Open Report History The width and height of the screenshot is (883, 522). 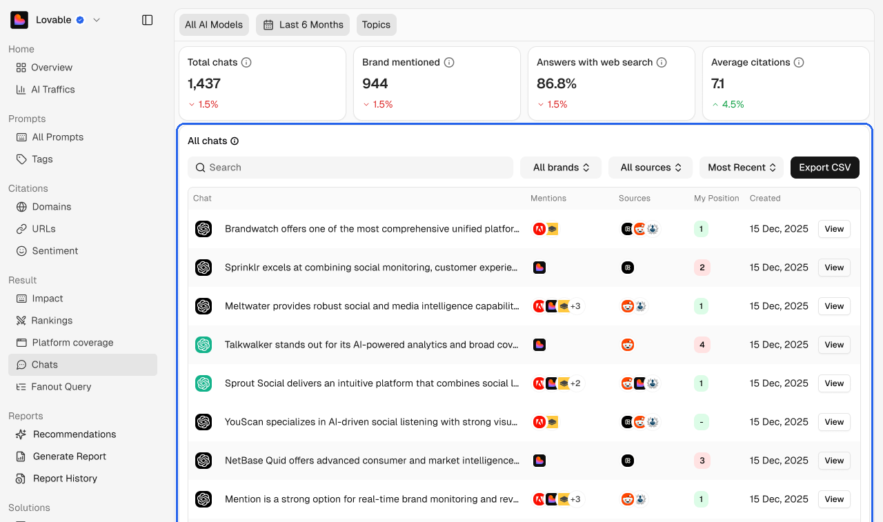(57, 479)
